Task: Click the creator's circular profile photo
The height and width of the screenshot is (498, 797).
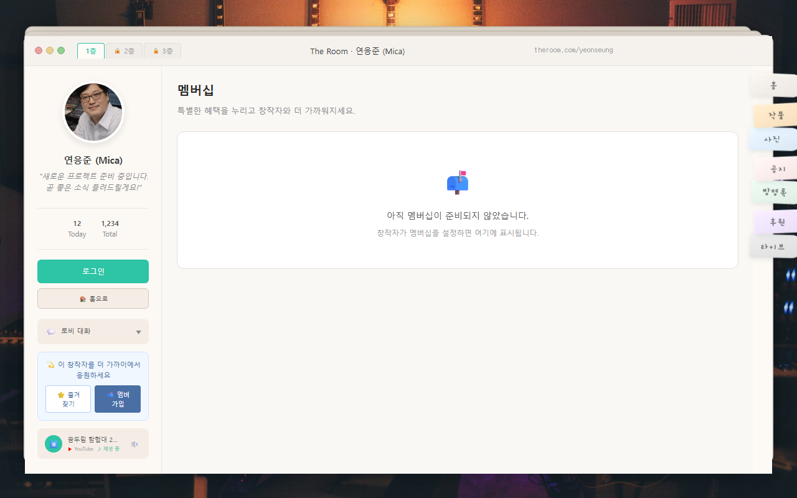Action: point(93,112)
